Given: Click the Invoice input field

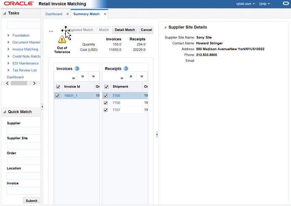Looking at the screenshot, I should click(23, 191).
